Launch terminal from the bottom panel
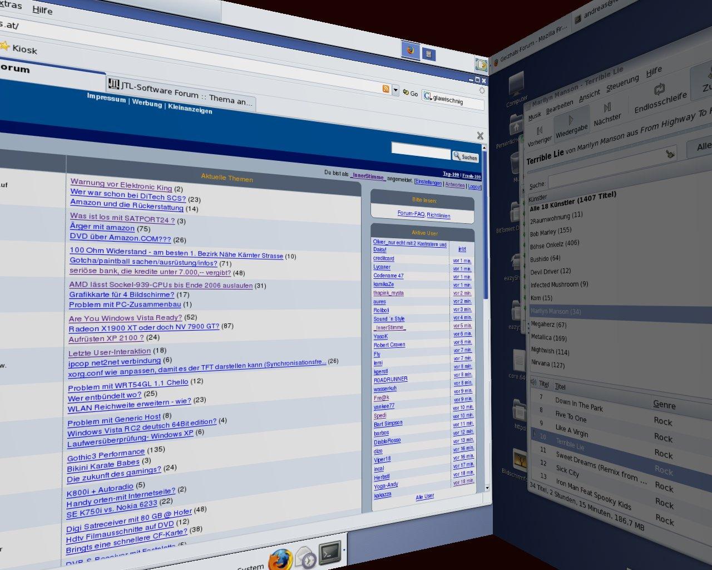 pos(329,552)
